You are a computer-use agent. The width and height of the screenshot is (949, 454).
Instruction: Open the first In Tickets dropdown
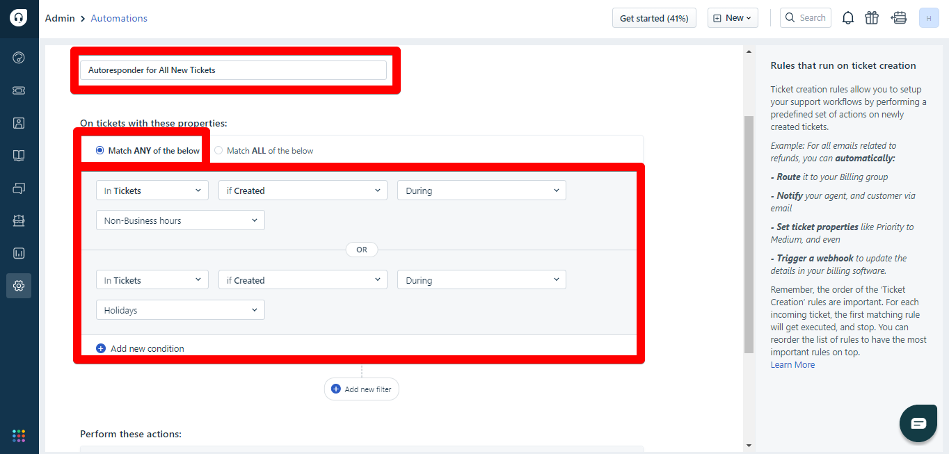pyautogui.click(x=152, y=190)
